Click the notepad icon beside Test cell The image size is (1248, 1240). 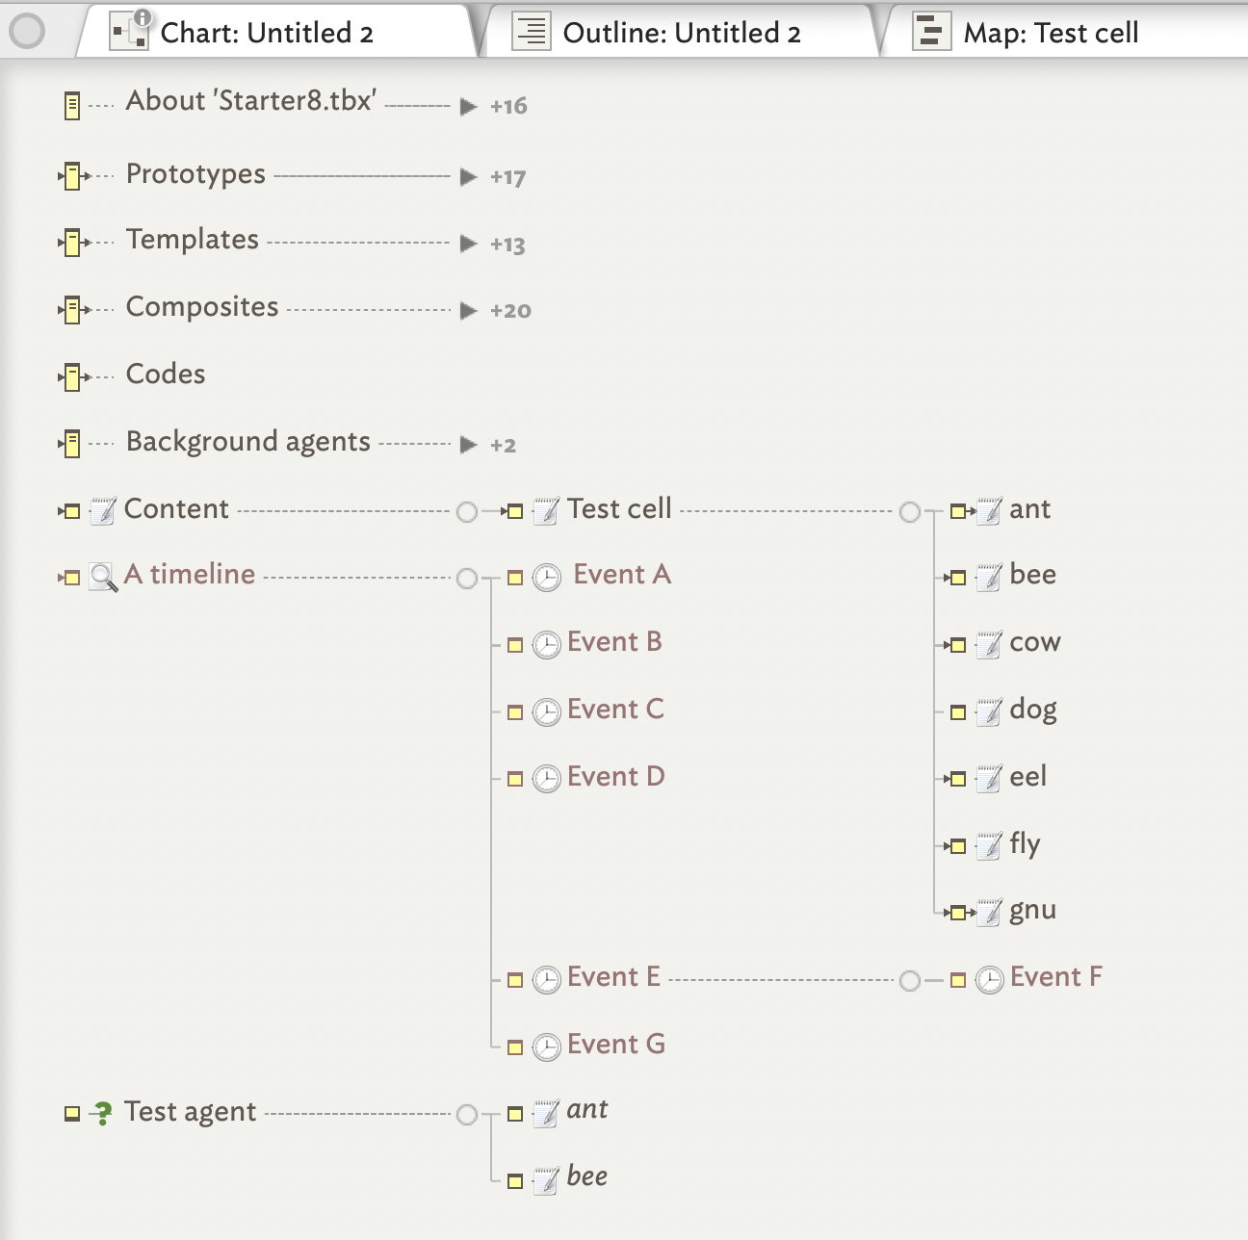tap(546, 510)
